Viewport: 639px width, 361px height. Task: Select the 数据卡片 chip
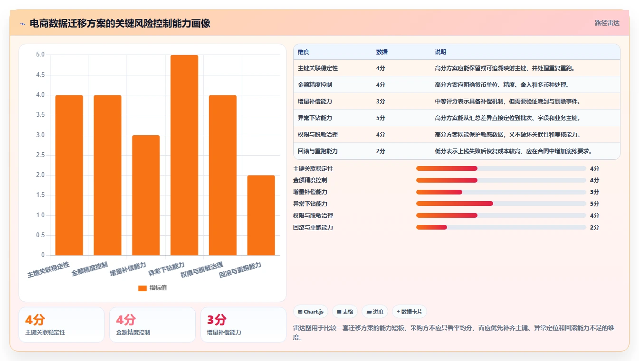tap(410, 312)
